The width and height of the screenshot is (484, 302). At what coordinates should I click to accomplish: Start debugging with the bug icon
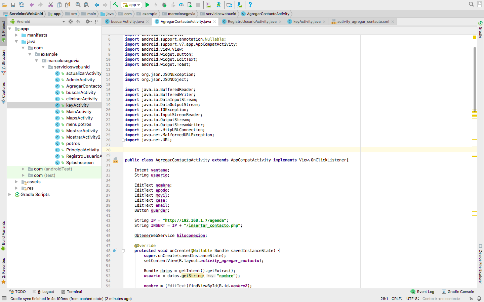(164, 5)
